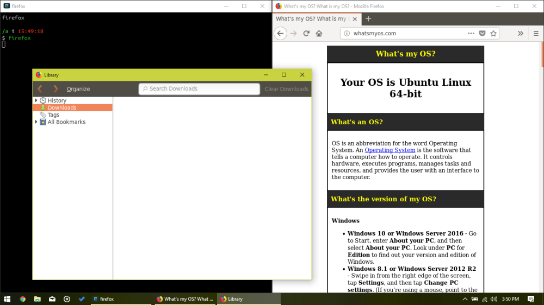Open the page actions three-dot menu

tap(471, 33)
